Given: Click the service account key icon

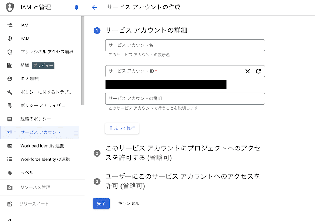Looking at the screenshot, I should click(x=10, y=132).
